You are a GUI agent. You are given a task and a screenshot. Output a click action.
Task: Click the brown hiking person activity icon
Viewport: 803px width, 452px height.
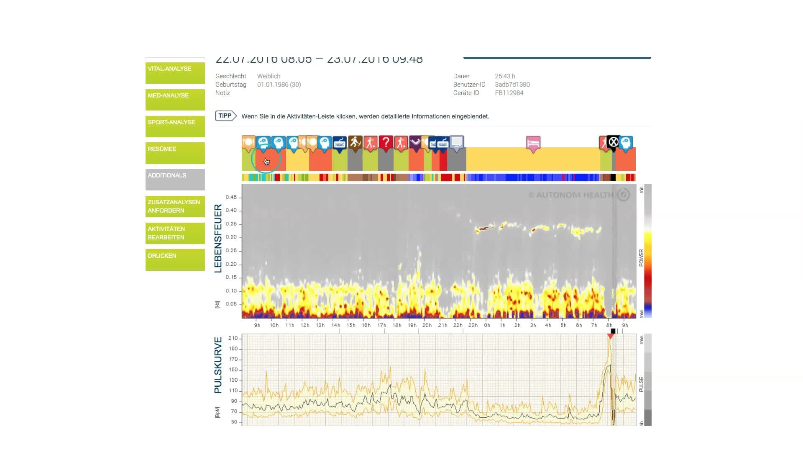355,143
